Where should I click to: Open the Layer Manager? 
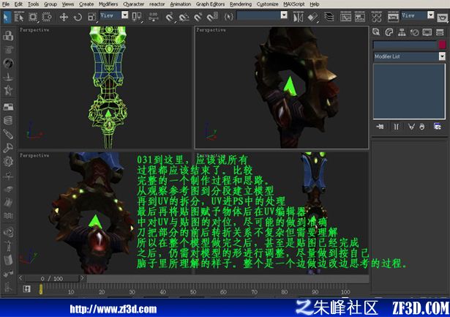(x=329, y=18)
